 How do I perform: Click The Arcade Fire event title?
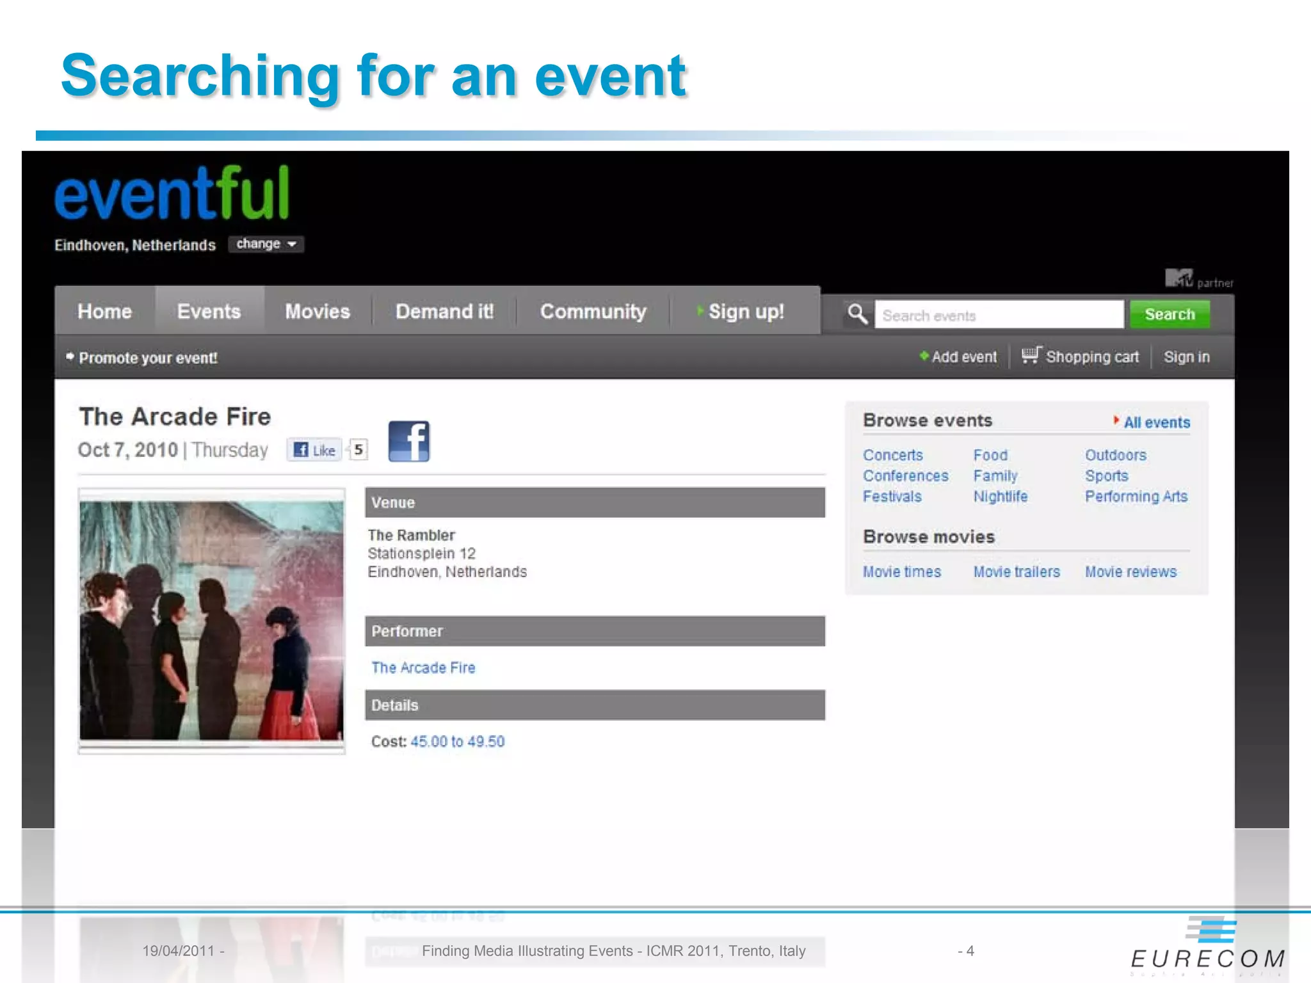coord(175,417)
